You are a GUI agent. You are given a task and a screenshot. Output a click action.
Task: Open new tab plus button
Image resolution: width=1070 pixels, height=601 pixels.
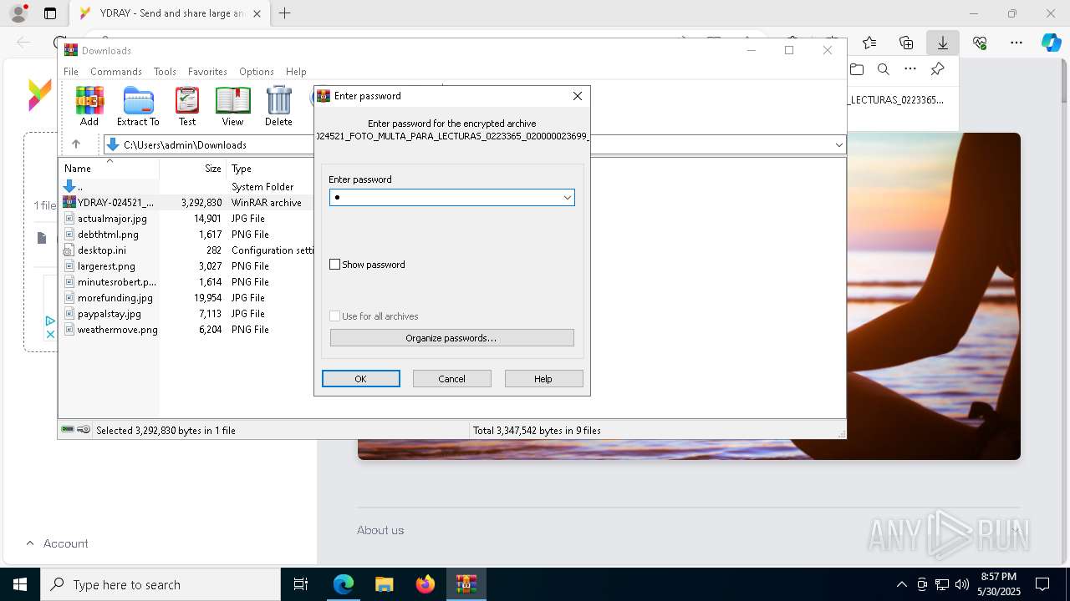(x=285, y=13)
